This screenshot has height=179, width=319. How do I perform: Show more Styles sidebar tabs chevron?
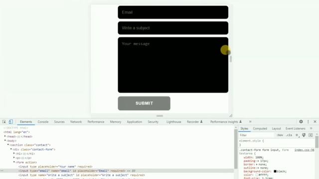pos(311,128)
